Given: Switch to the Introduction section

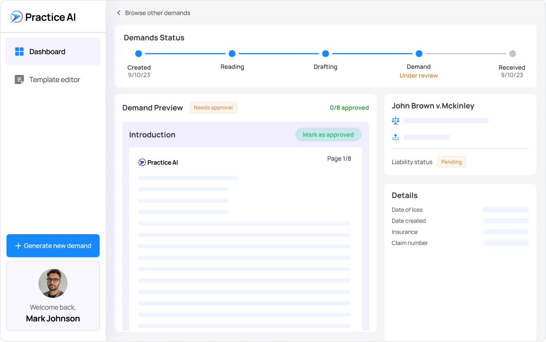Looking at the screenshot, I should 153,134.
